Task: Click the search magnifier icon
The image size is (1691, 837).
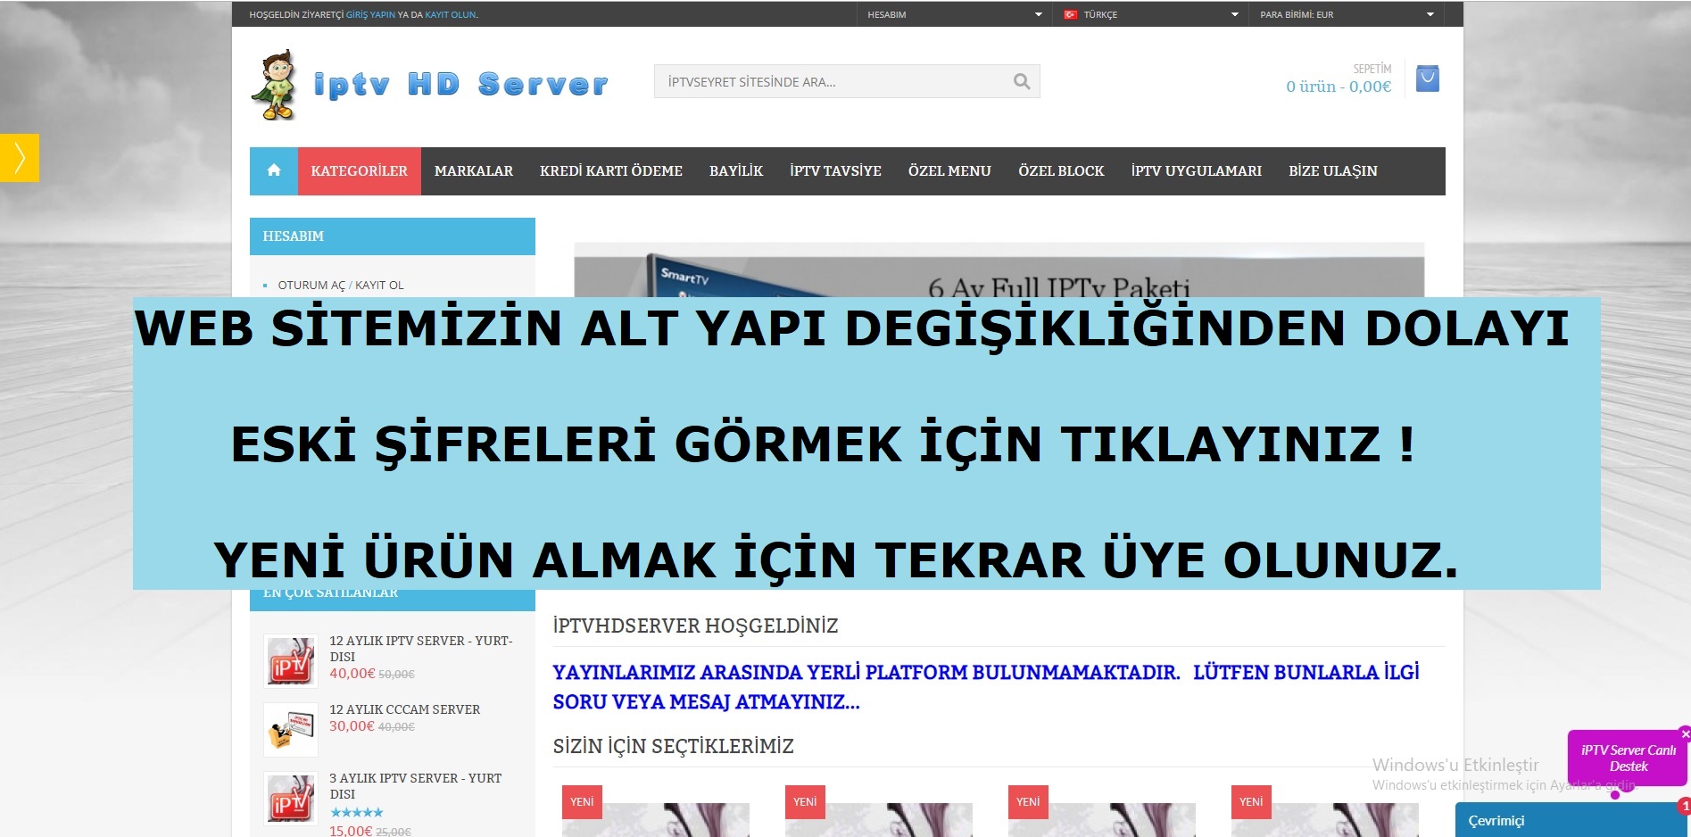Action: click(x=1020, y=80)
